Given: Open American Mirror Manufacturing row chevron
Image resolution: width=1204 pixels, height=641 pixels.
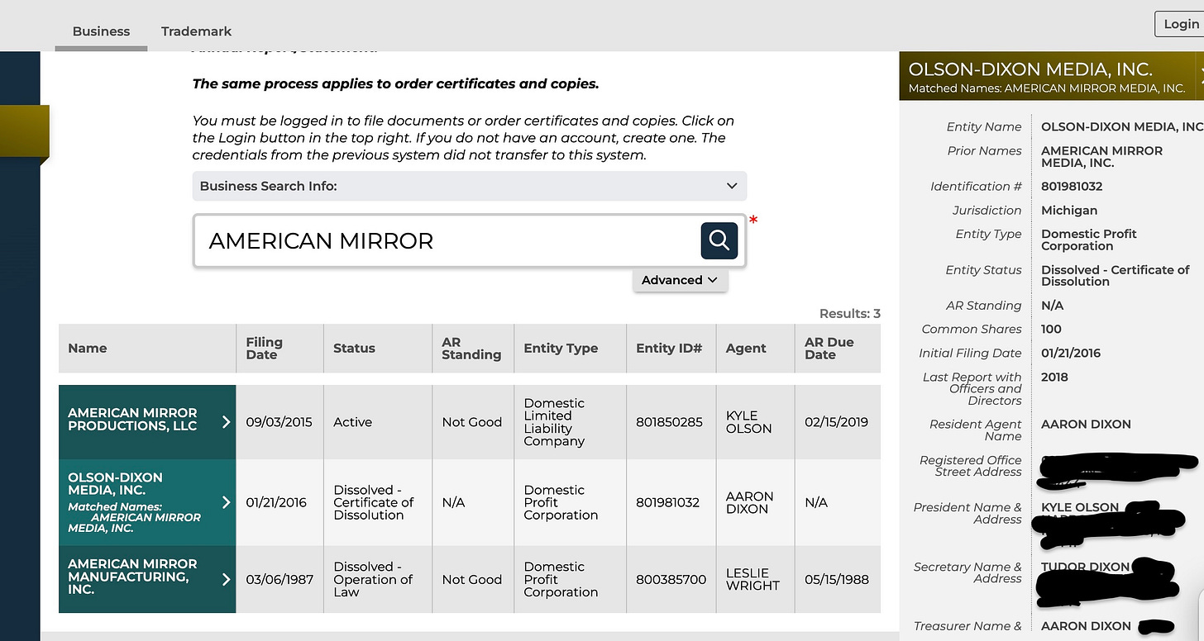Looking at the screenshot, I should (226, 579).
